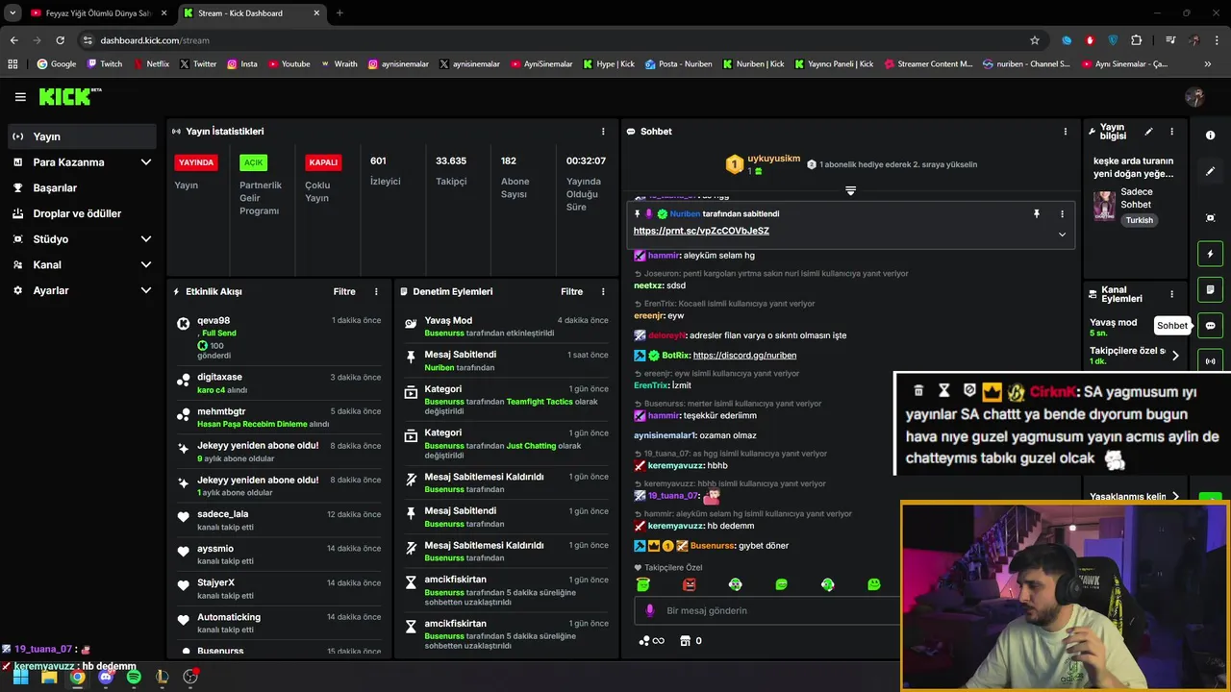Open Başarılar in the sidebar
This screenshot has height=692, width=1231.
(82, 188)
